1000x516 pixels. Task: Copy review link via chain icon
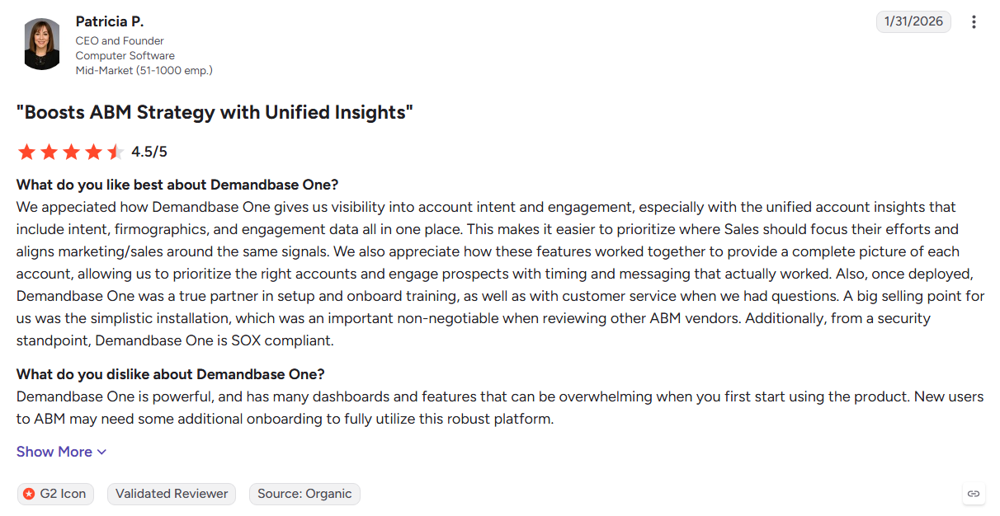click(974, 494)
